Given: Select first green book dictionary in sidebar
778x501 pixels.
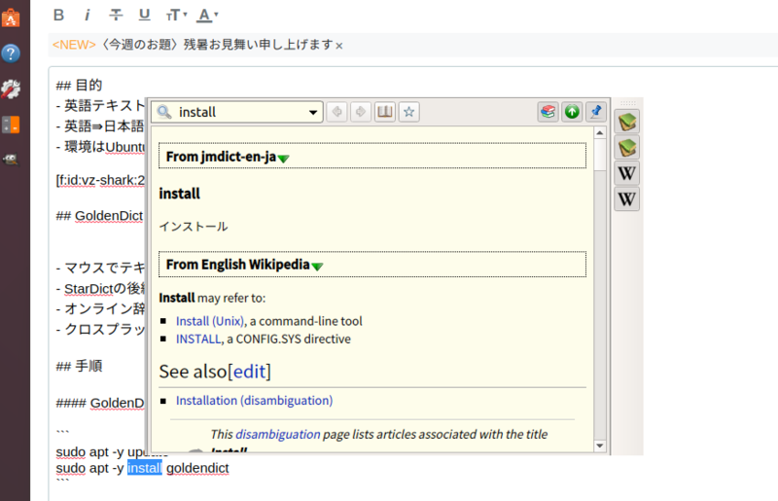Looking at the screenshot, I should pos(626,122).
